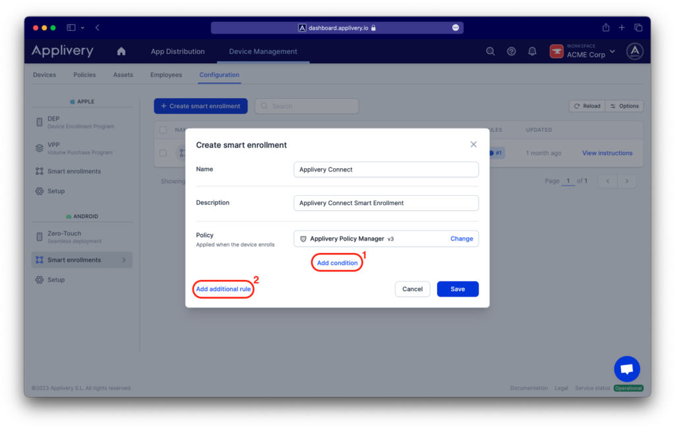
Task: Switch to the Employees tab
Action: tap(166, 75)
